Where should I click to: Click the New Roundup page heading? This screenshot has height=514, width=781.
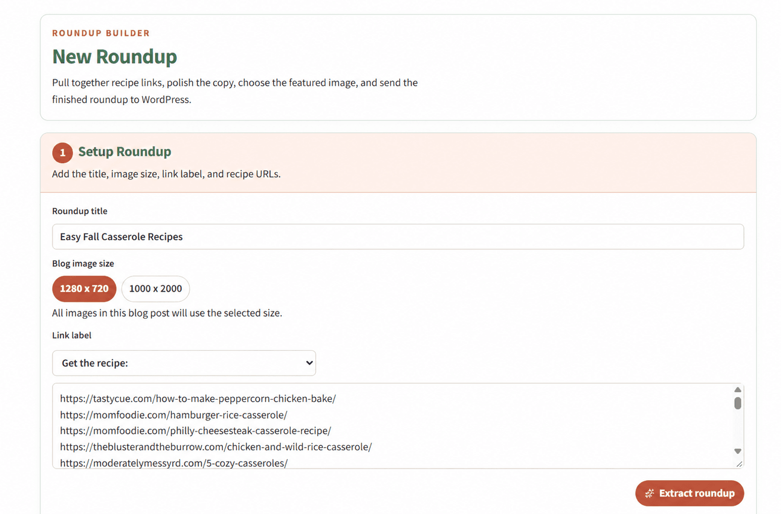click(115, 57)
